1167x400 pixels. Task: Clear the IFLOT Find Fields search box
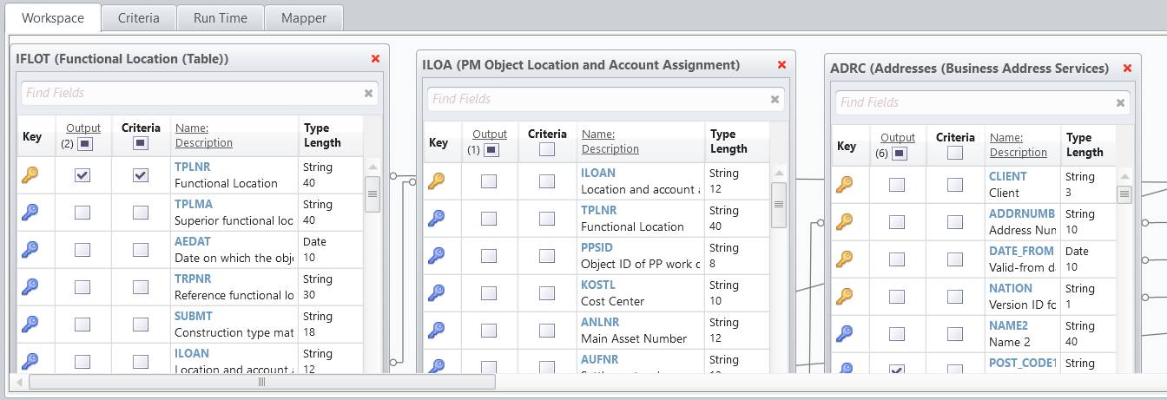coord(368,93)
